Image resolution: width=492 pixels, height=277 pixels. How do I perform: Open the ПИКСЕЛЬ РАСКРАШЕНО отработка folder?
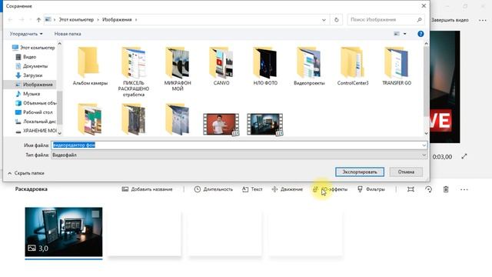click(134, 72)
